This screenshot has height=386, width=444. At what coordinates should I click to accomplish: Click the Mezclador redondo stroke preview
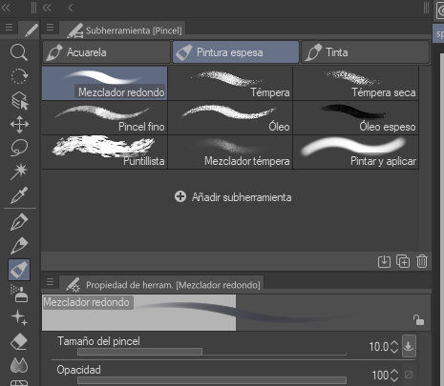click(x=236, y=313)
